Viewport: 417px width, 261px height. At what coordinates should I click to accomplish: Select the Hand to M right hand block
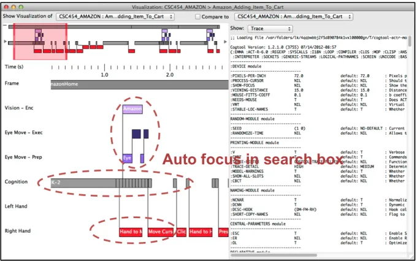[131, 232]
